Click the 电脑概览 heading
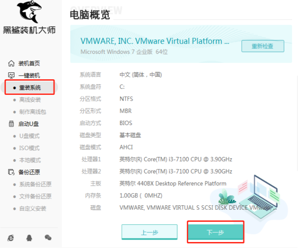 (x=90, y=15)
